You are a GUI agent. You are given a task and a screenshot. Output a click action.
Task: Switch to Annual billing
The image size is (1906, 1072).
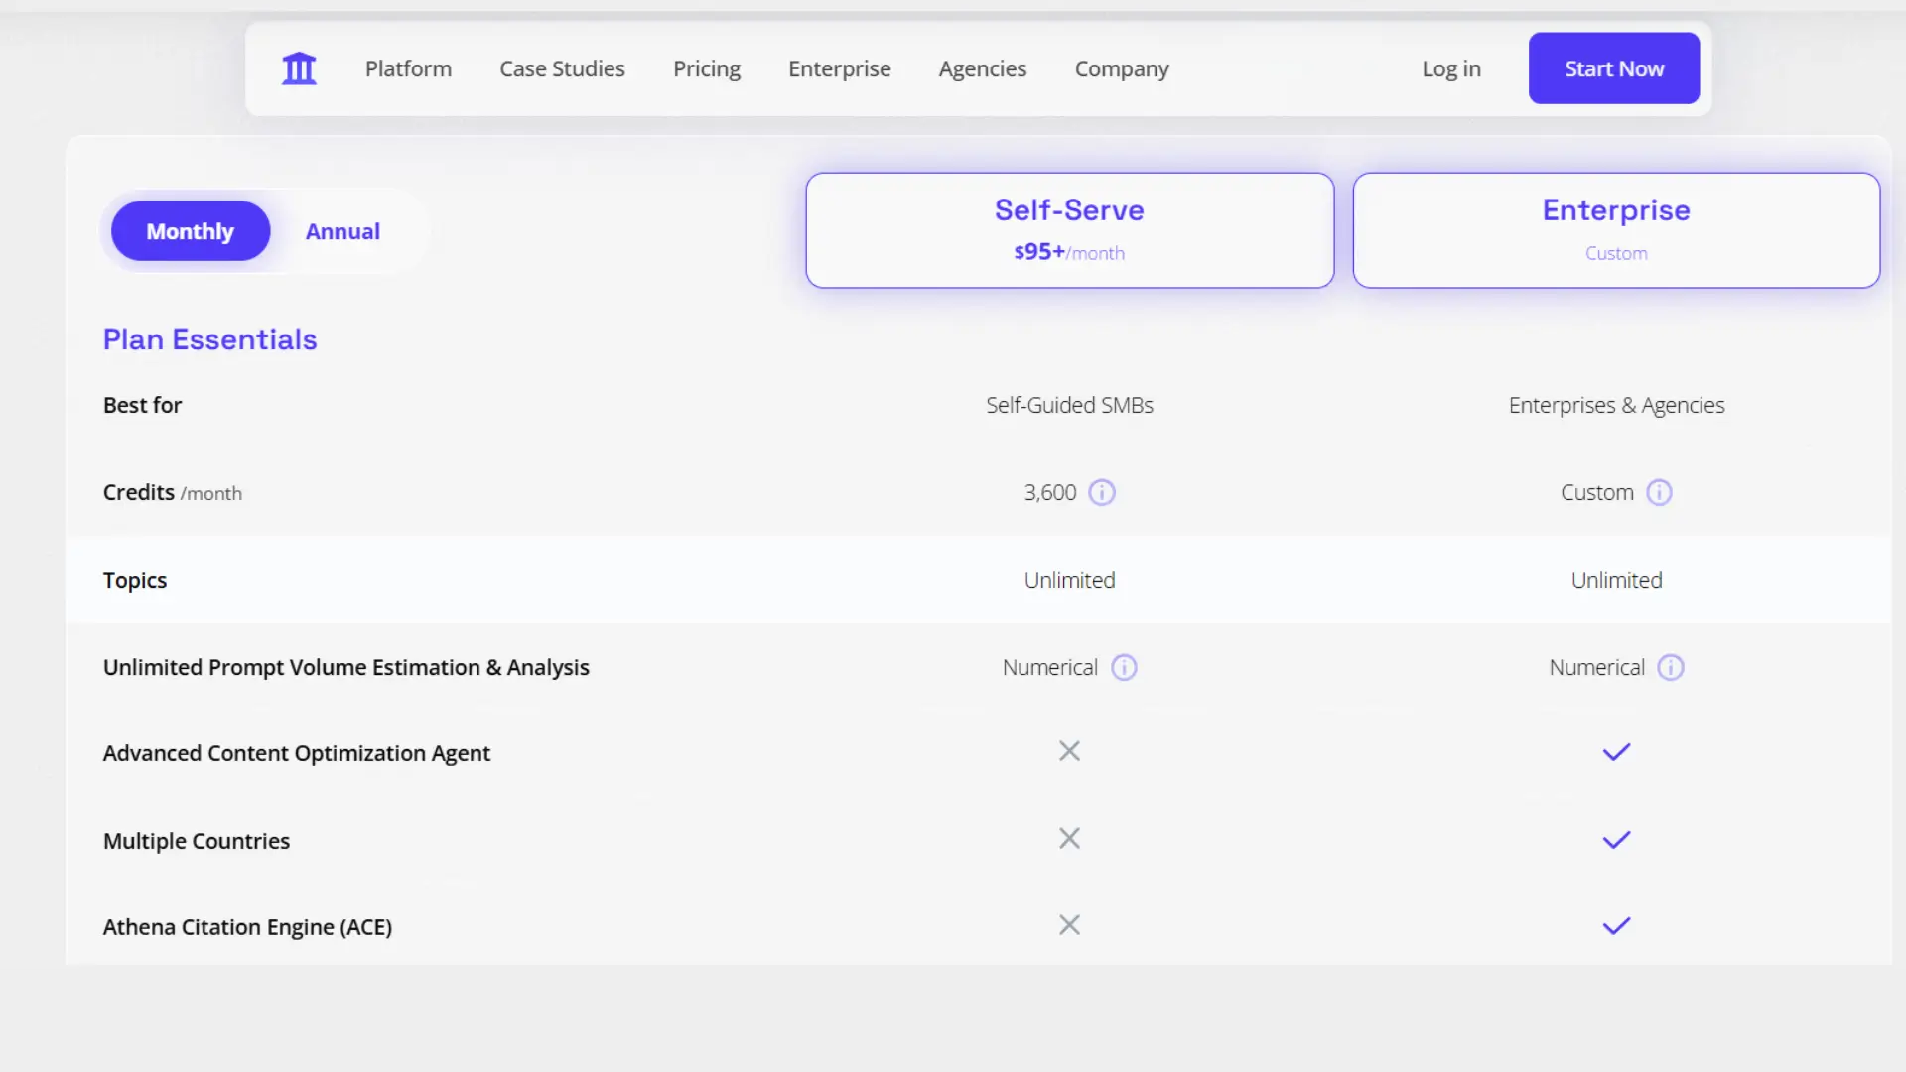tap(342, 230)
